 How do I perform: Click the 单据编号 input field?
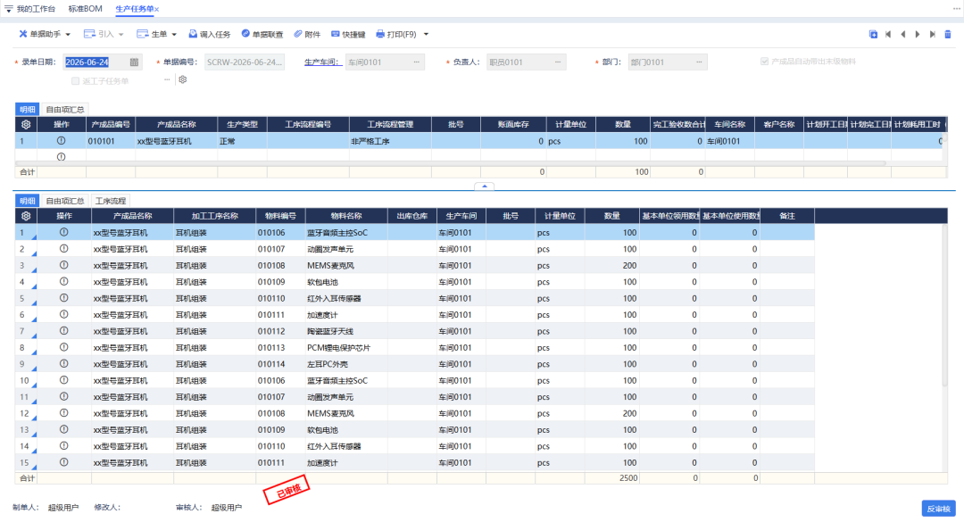pyautogui.click(x=245, y=62)
